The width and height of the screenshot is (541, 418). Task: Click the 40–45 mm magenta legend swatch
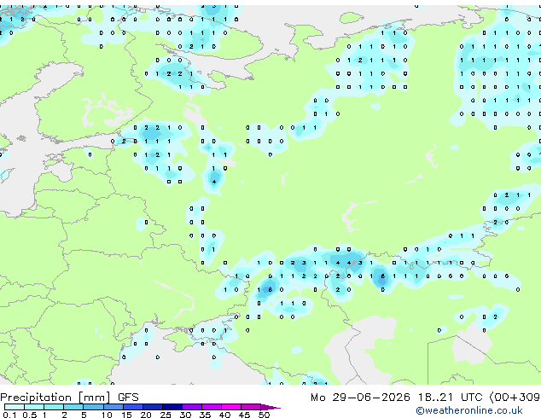pos(231,407)
